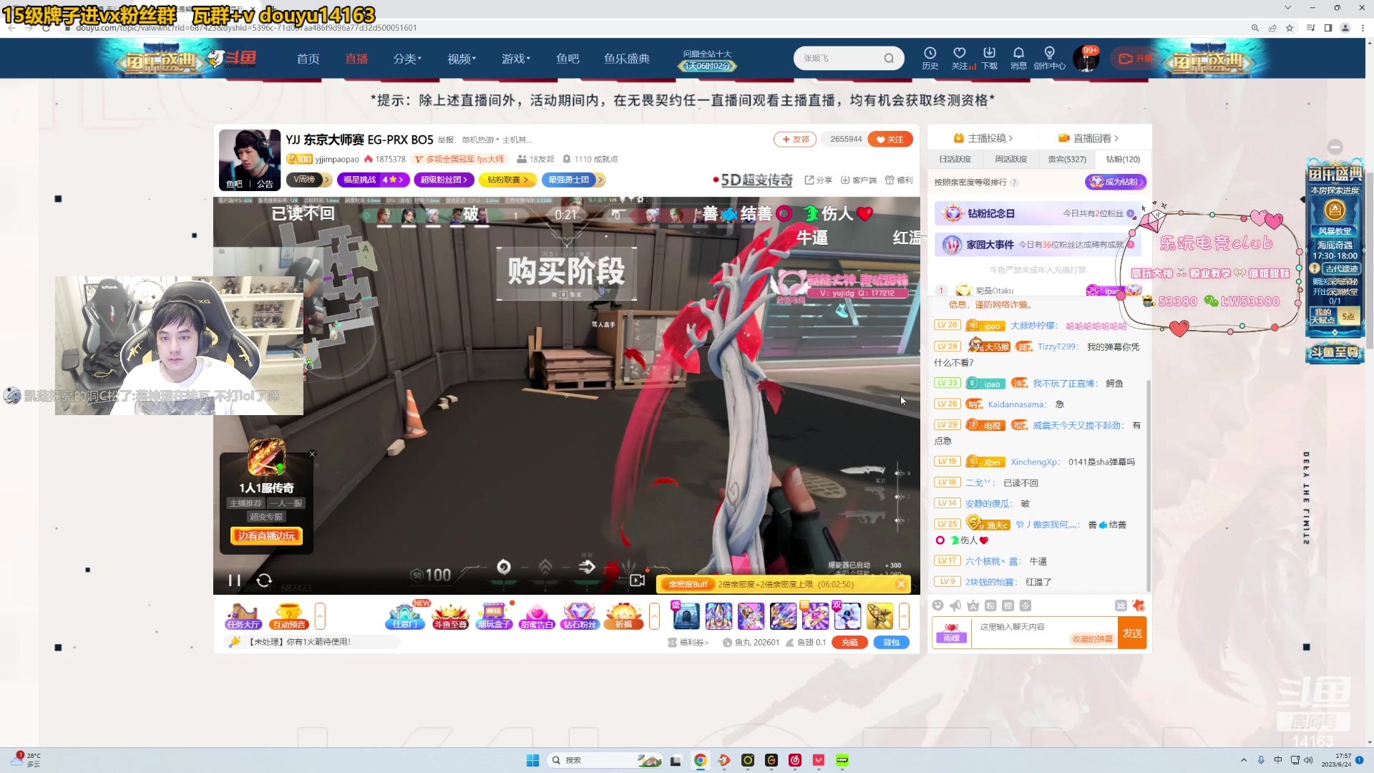Open the 任务大厅 task hall icon
This screenshot has width=1374, height=773.
coord(243,616)
